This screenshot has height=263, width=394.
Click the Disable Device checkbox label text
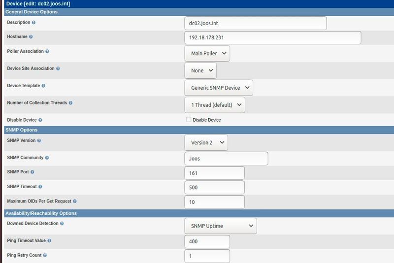click(206, 120)
